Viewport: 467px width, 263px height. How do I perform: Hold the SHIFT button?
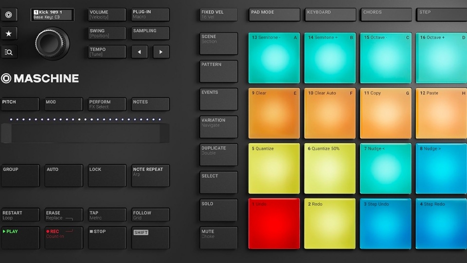pyautogui.click(x=150, y=238)
